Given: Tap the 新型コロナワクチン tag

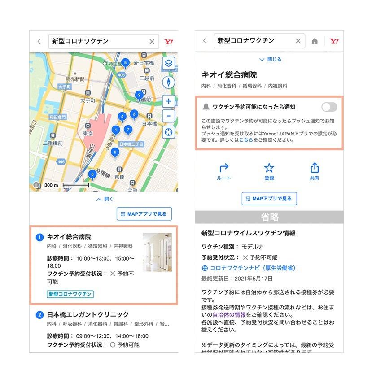Looking at the screenshot, I should pos(70,294).
